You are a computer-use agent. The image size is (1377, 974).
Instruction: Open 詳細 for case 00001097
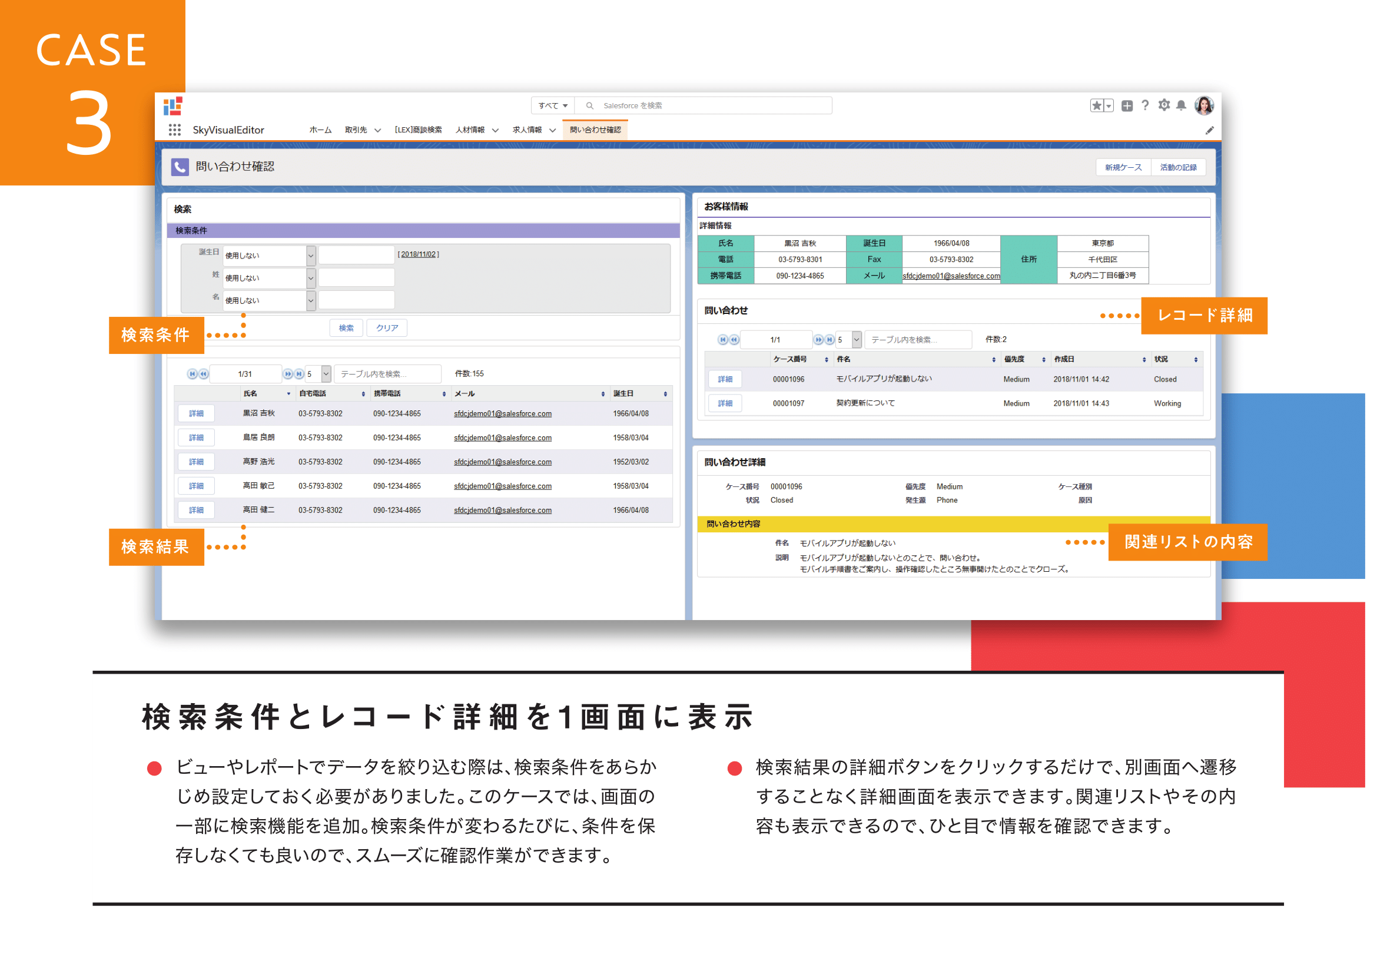tap(725, 403)
